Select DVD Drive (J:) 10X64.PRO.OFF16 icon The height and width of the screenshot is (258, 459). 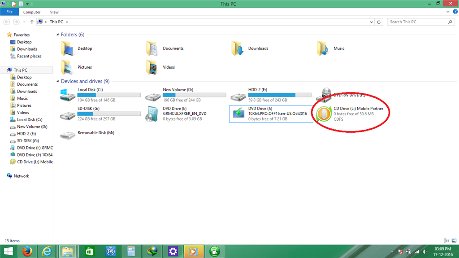238,114
